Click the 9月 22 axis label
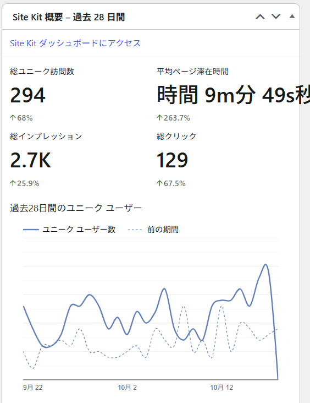The height and width of the screenshot is (403, 310). (33, 388)
